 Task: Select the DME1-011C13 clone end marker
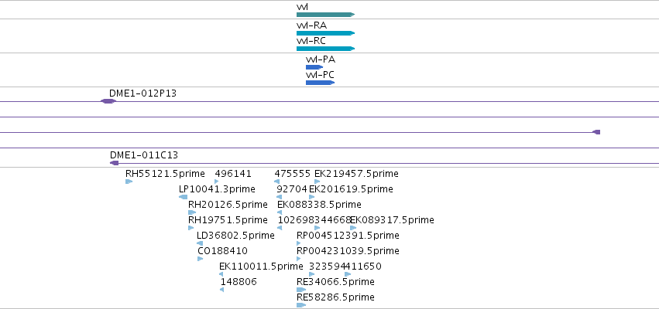coord(115,163)
